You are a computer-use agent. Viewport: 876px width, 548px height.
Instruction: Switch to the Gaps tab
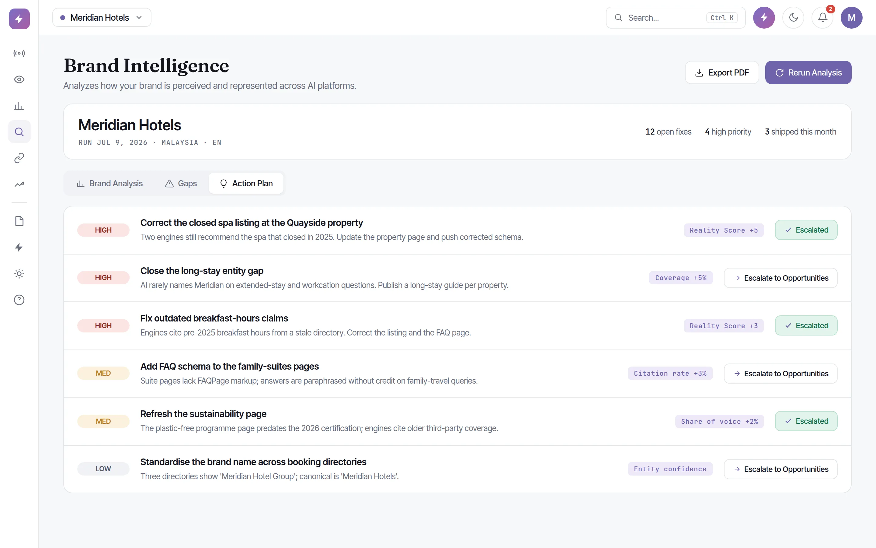181,183
